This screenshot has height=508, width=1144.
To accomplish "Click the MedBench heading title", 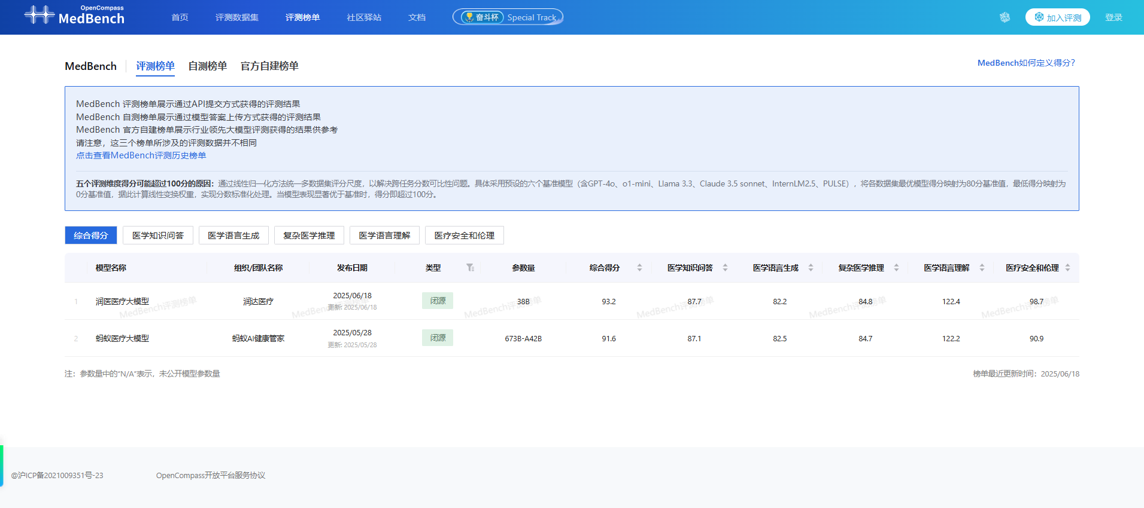I will coord(90,66).
